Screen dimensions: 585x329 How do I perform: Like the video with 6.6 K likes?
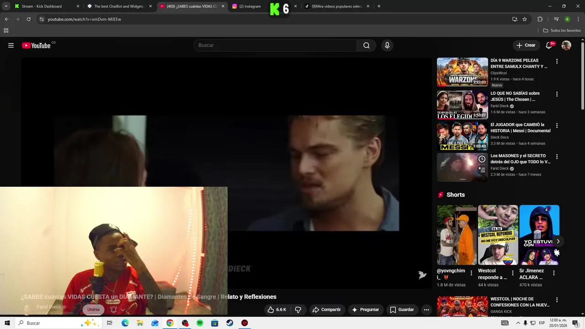277,309
